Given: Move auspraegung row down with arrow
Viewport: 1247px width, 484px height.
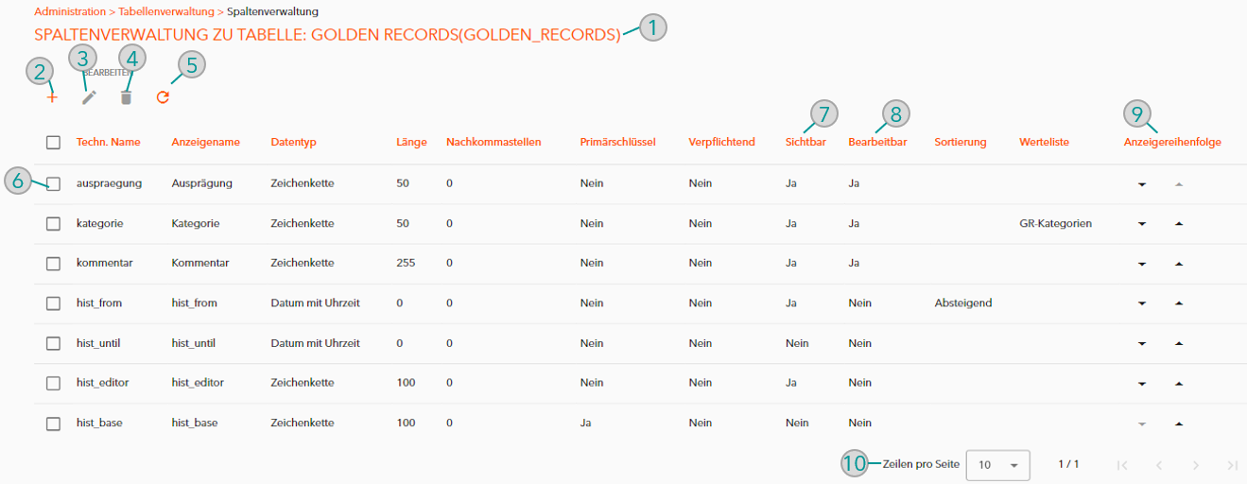Looking at the screenshot, I should coord(1142,184).
